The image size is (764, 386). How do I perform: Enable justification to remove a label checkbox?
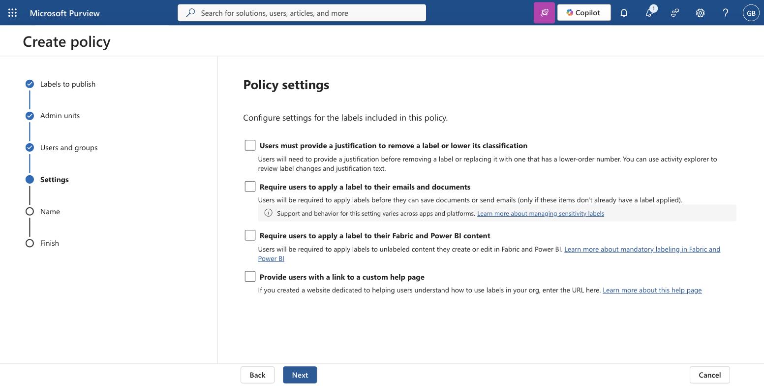click(250, 145)
